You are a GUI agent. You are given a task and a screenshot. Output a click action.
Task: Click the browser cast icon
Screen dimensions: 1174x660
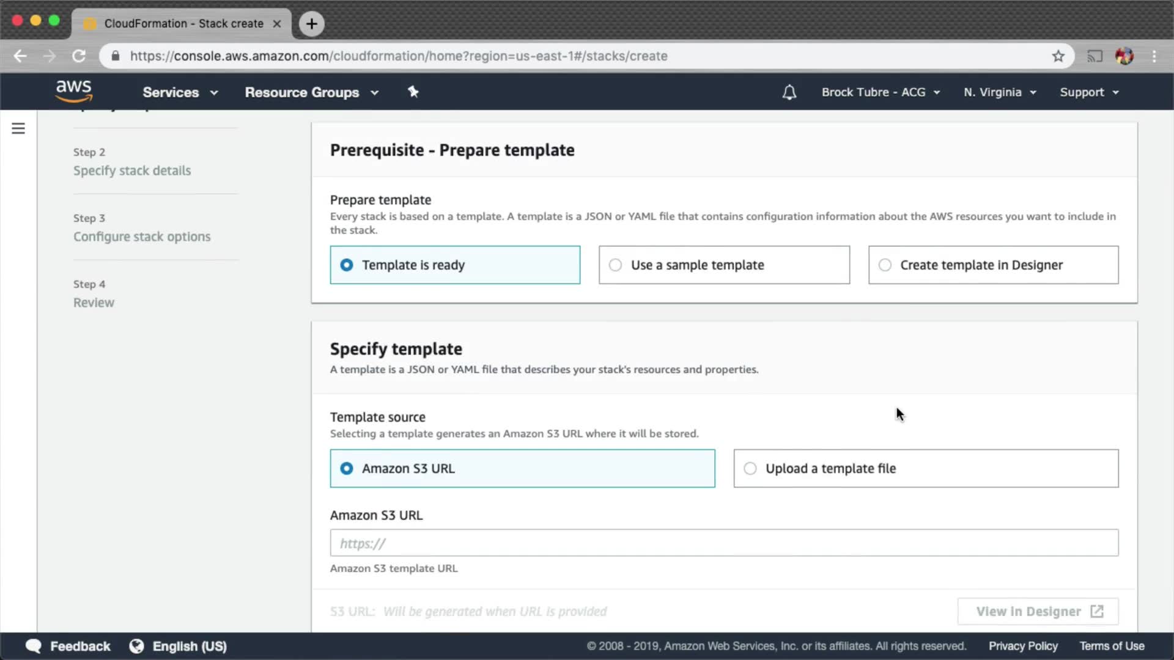pyautogui.click(x=1095, y=56)
